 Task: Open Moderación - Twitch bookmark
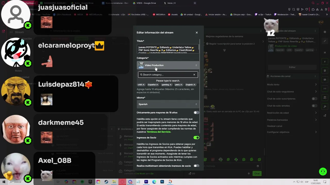(285, 15)
